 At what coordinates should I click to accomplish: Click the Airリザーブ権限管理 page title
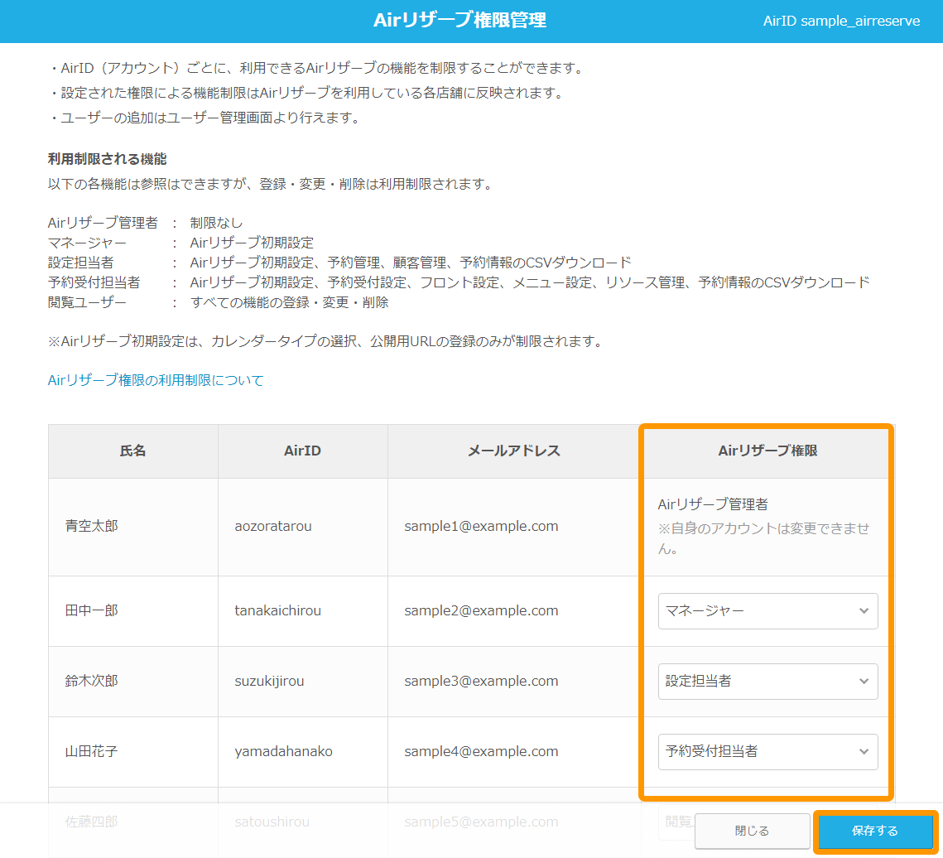click(x=460, y=21)
